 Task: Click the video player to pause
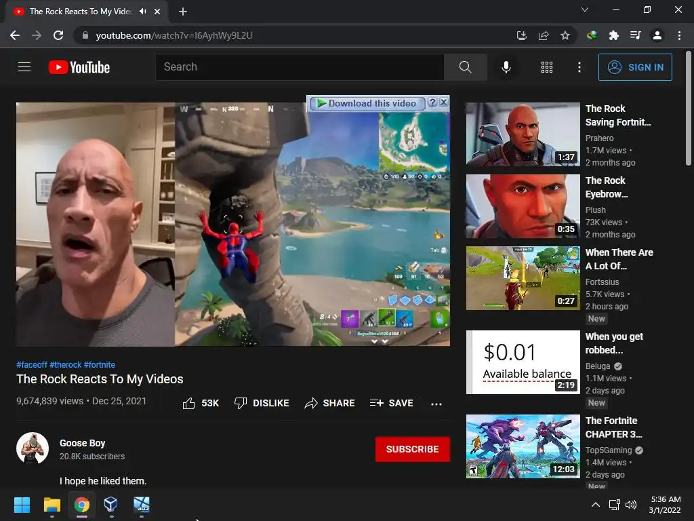click(x=233, y=224)
